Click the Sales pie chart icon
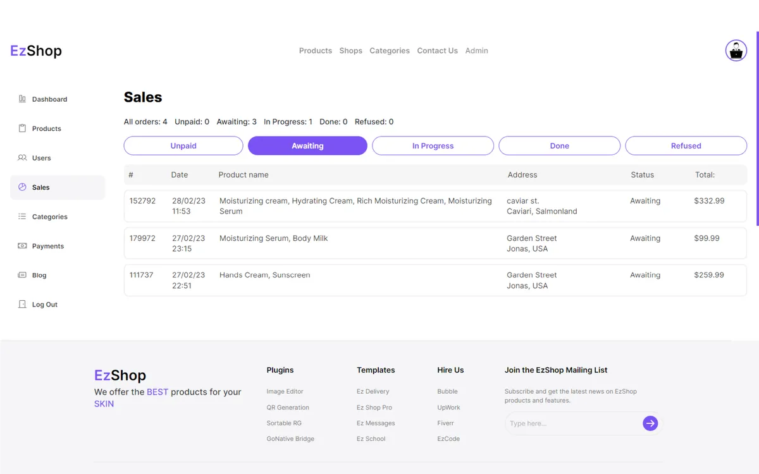 click(22, 187)
